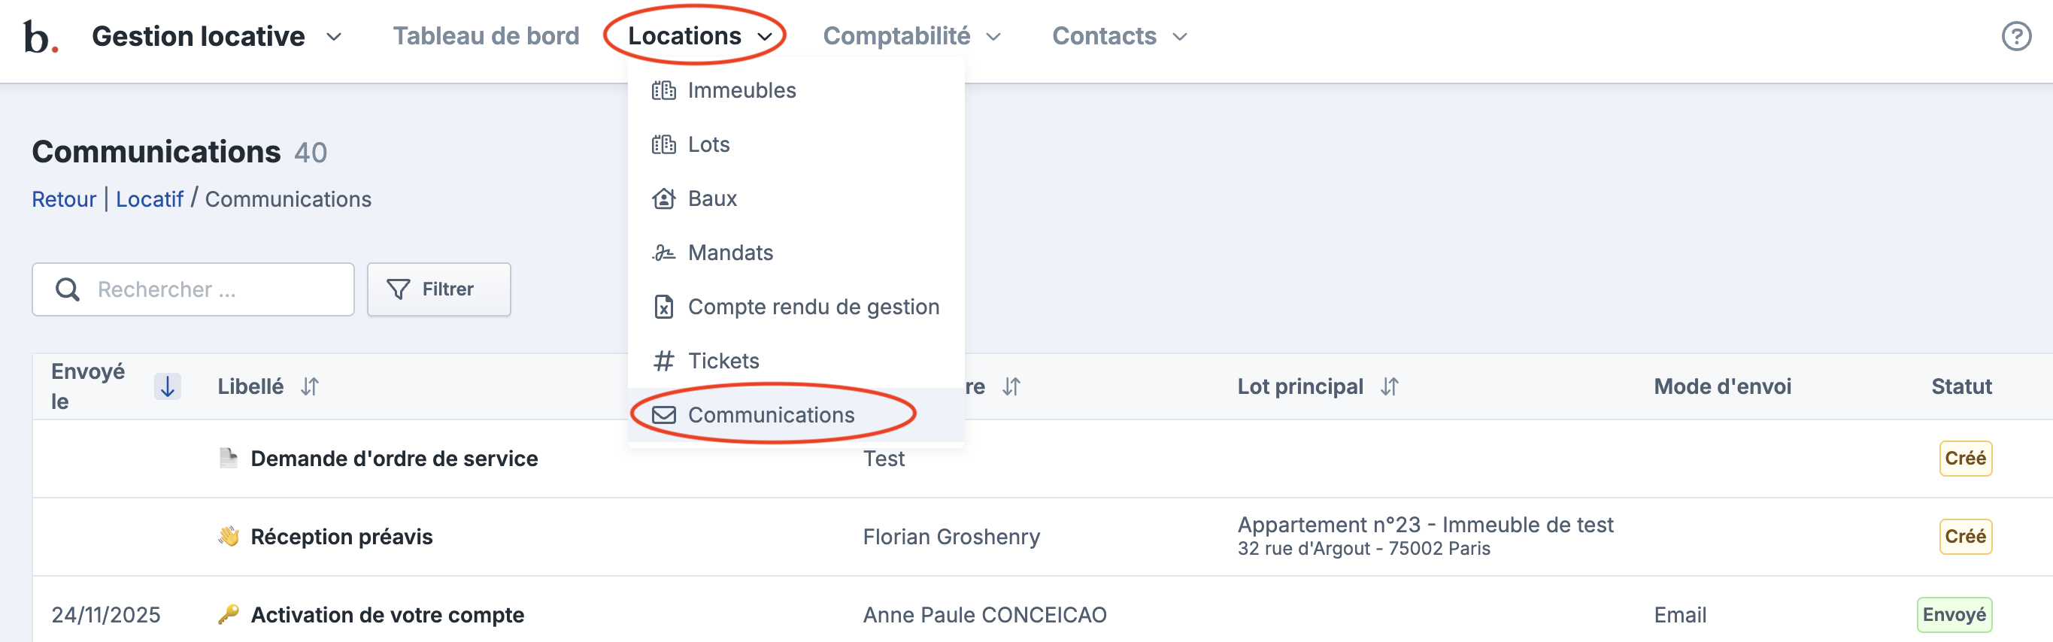Toggle sort on Libellé column
The height and width of the screenshot is (642, 2053).
point(310,386)
